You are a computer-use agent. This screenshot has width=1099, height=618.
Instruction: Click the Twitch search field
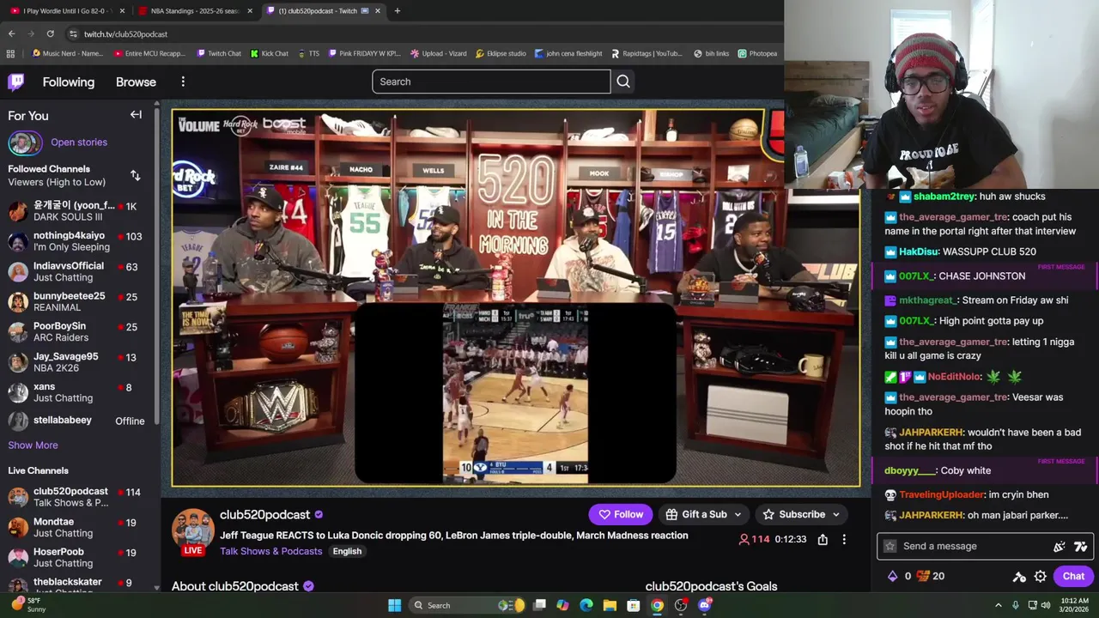coord(491,82)
